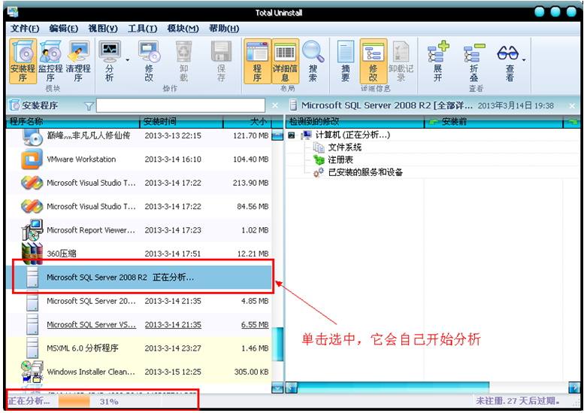
Task: Open the 监控程序 module
Action: (x=50, y=62)
